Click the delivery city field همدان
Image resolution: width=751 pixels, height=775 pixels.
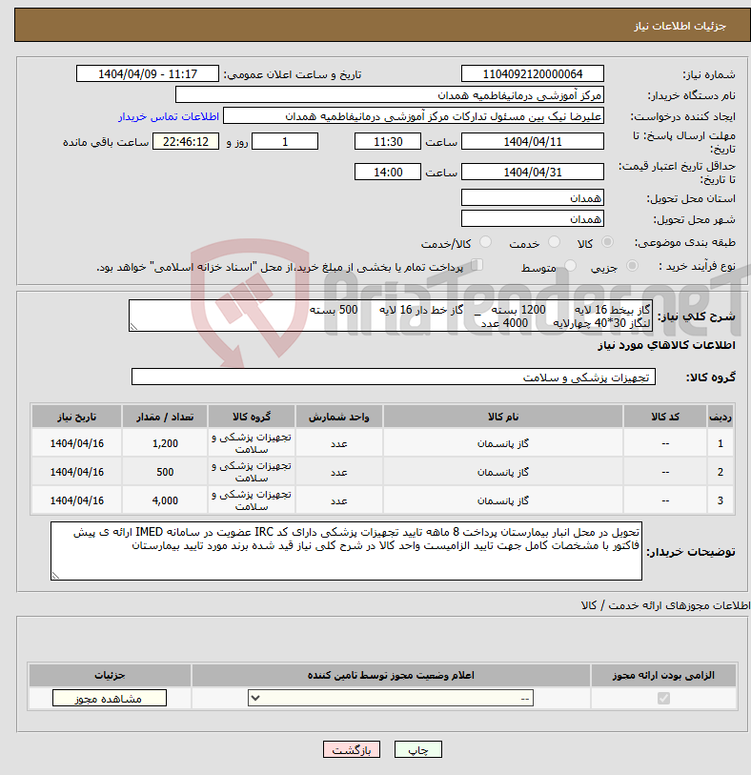pyautogui.click(x=532, y=218)
